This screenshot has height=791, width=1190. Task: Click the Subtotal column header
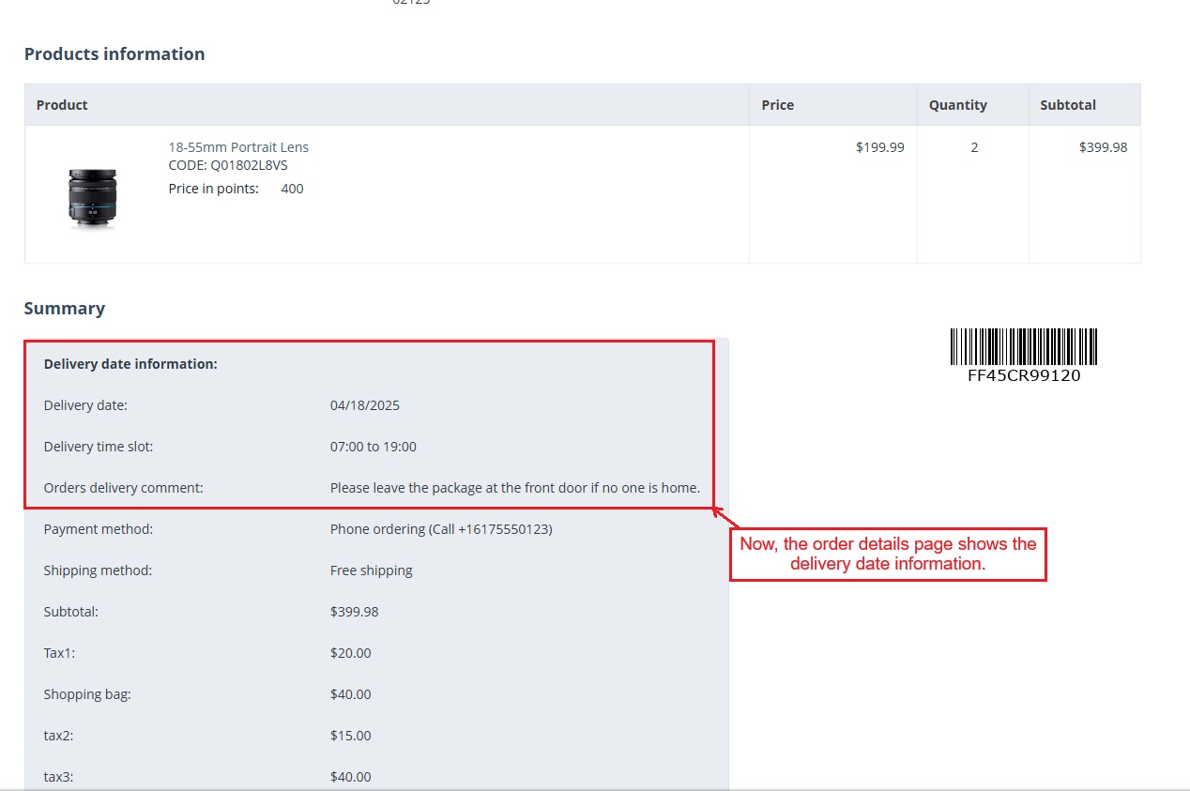point(1067,105)
